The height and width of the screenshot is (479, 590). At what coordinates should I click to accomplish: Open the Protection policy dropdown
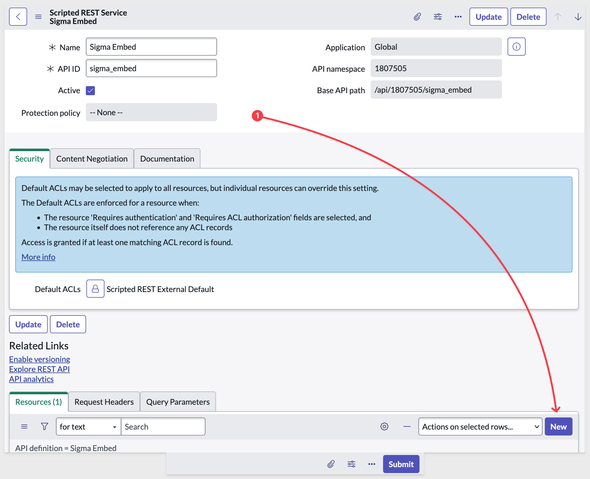tap(151, 112)
